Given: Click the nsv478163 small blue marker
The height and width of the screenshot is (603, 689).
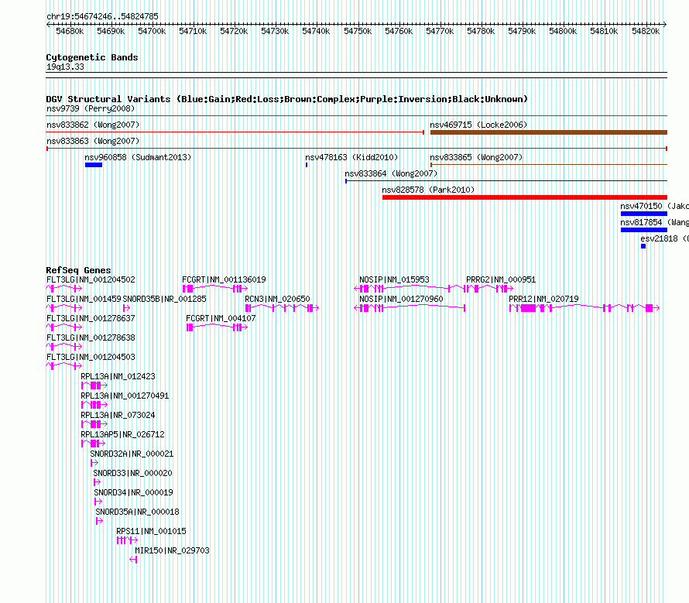Looking at the screenshot, I should click(x=307, y=165).
